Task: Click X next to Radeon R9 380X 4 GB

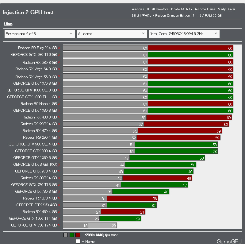Action: [59, 178]
